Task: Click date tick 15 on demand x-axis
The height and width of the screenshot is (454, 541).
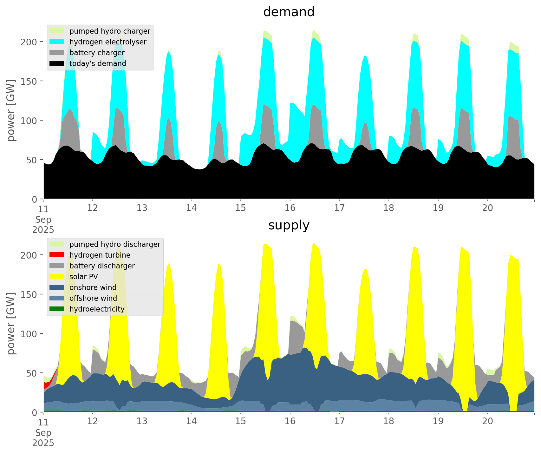Action: pos(240,208)
